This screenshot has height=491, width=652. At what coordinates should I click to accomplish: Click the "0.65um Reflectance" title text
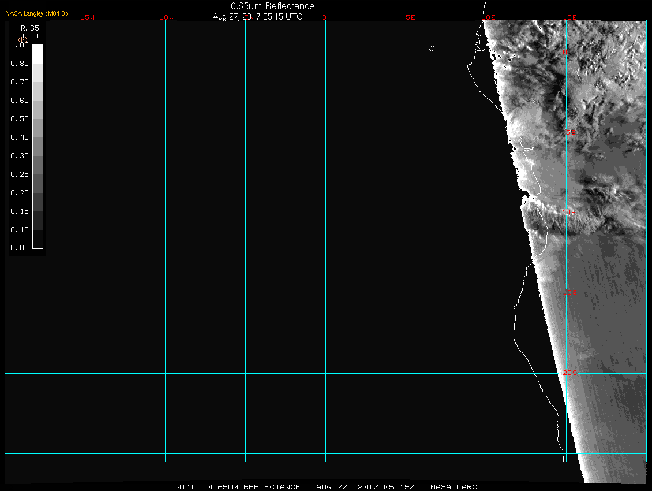272,6
